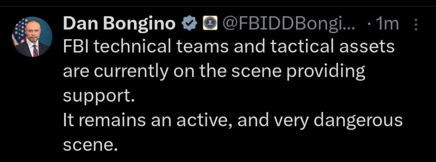This screenshot has height=162, width=436.
Task: Click the blue verified checkmark badge
Action: 189,24
